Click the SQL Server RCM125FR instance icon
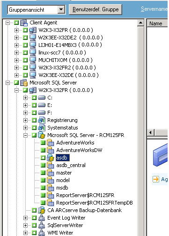The image size is (169, 236). pyautogui.click(x=42, y=135)
